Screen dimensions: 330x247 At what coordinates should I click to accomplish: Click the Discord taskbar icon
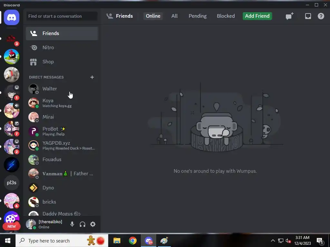point(149,241)
